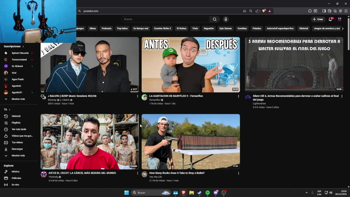Select the En tiempo real chip
350x197 pixels.
tap(141, 28)
